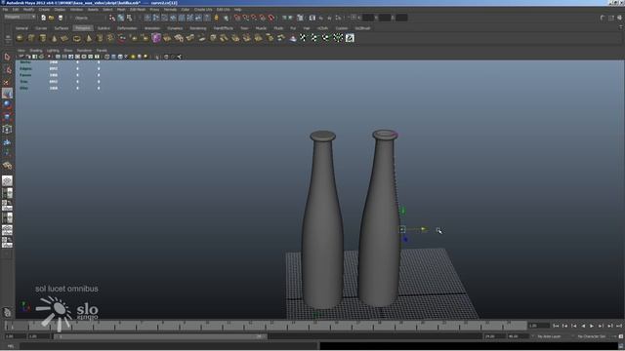Click the MEL command line input
The height and width of the screenshot is (351, 625).
click(169, 346)
